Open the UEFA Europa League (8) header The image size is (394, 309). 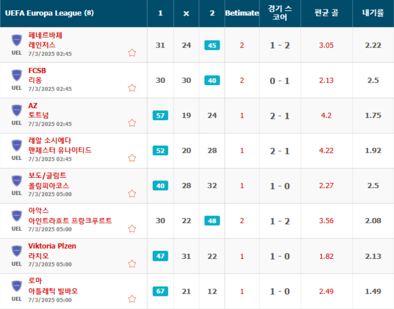coord(50,13)
